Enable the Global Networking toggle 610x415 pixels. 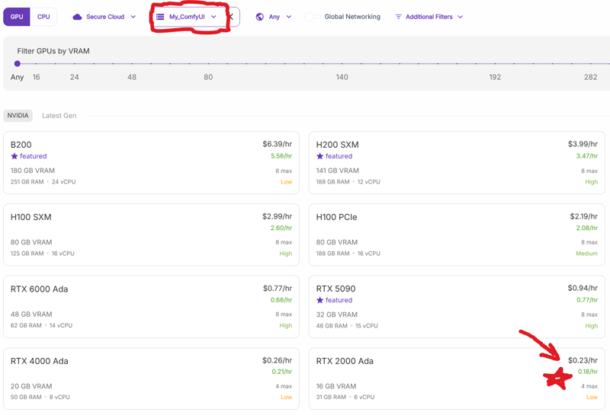[x=313, y=17]
